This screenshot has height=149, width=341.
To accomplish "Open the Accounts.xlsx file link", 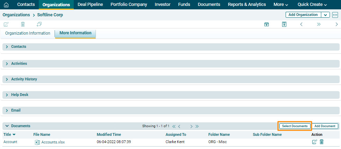I will pyautogui.click(x=53, y=142).
